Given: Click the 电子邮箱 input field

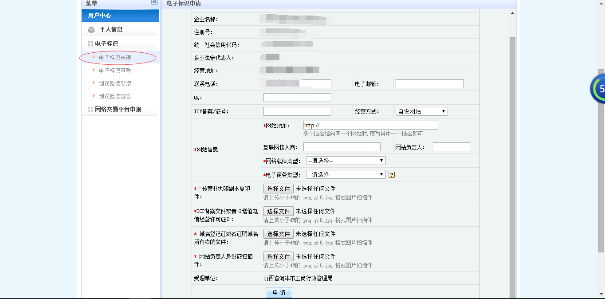Looking at the screenshot, I should click(x=429, y=84).
